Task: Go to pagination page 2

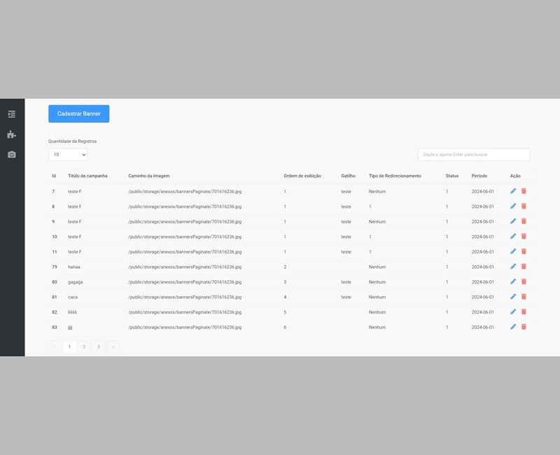Action: pyautogui.click(x=84, y=346)
